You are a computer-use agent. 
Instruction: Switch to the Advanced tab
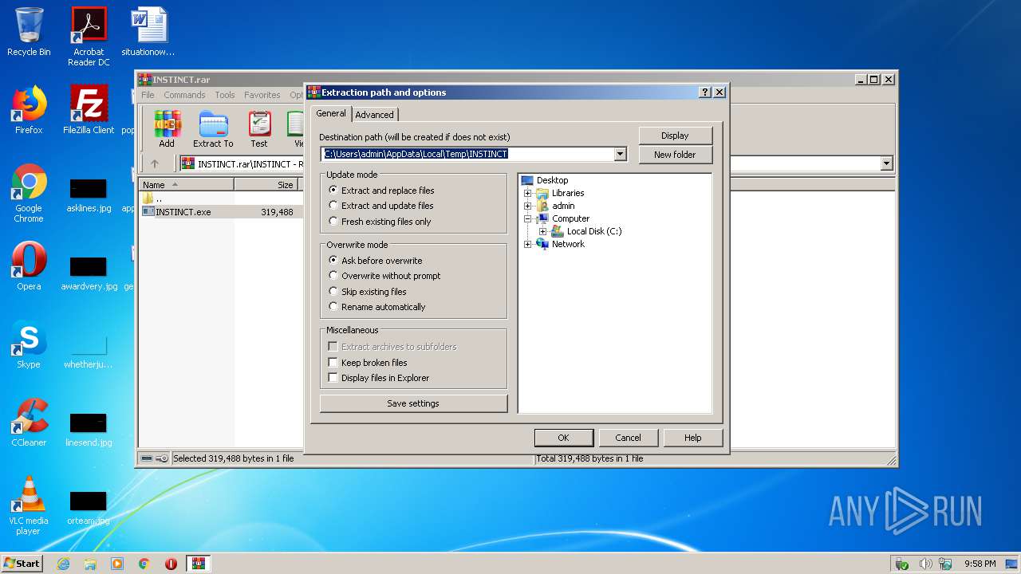(374, 115)
